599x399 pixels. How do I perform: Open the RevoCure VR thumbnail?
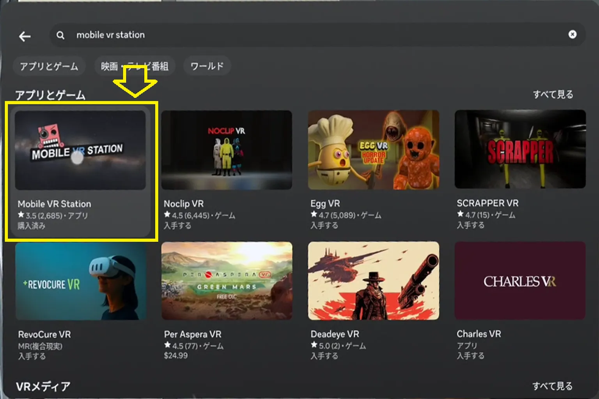(80, 281)
